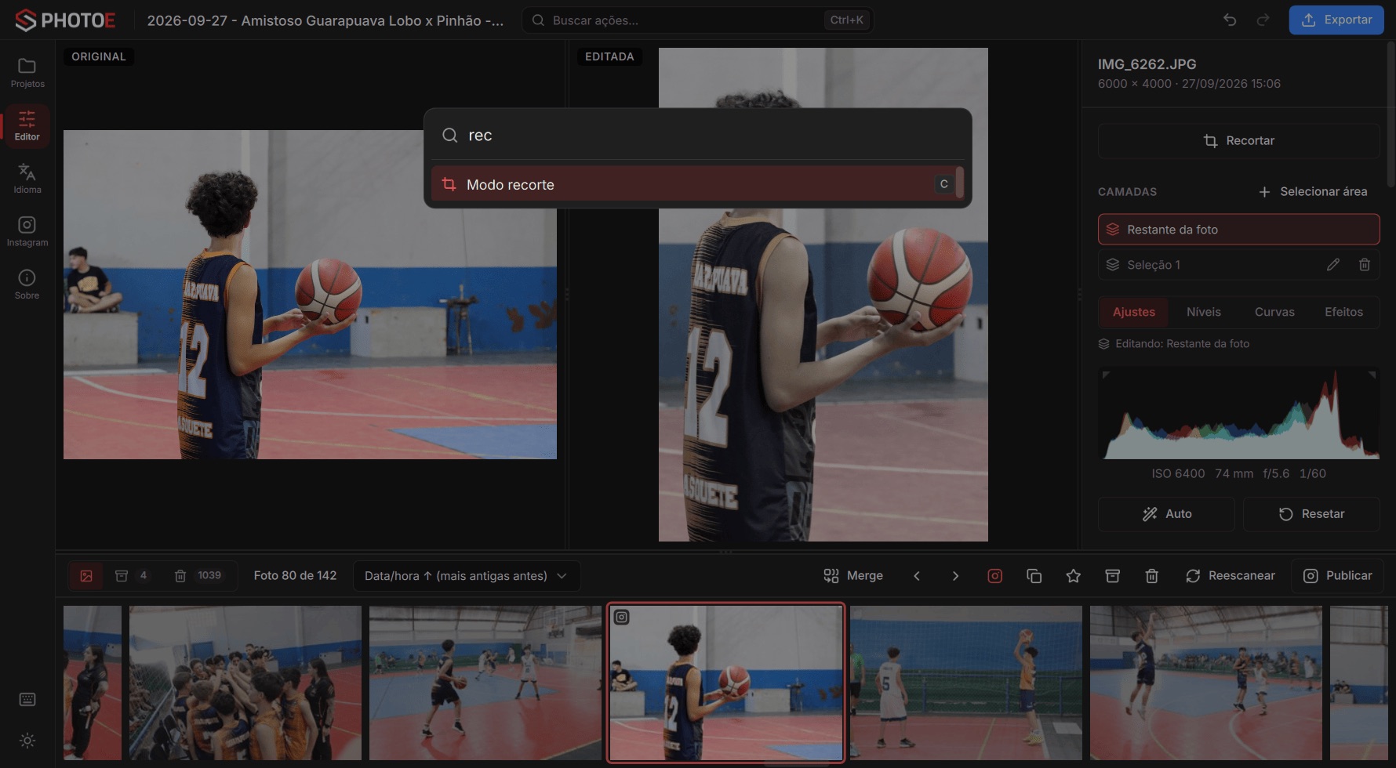Open the Projetos sidebar section
Image resolution: width=1396 pixels, height=768 pixels.
[27, 73]
